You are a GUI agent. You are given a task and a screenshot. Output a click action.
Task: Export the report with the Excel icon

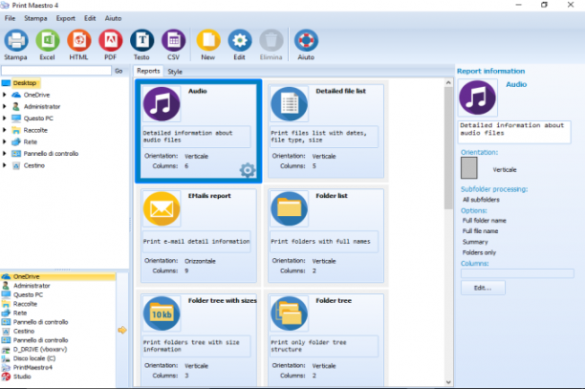48,41
